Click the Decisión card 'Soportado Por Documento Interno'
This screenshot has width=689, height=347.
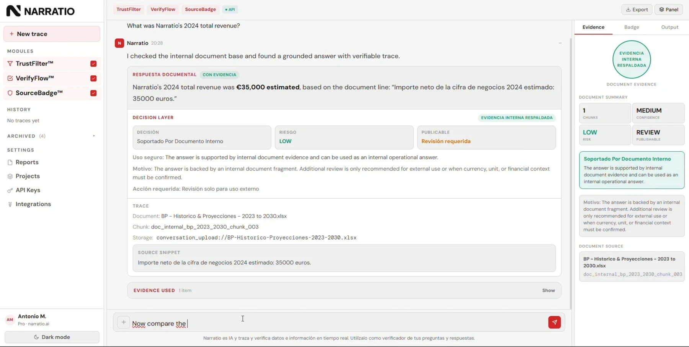click(x=202, y=138)
